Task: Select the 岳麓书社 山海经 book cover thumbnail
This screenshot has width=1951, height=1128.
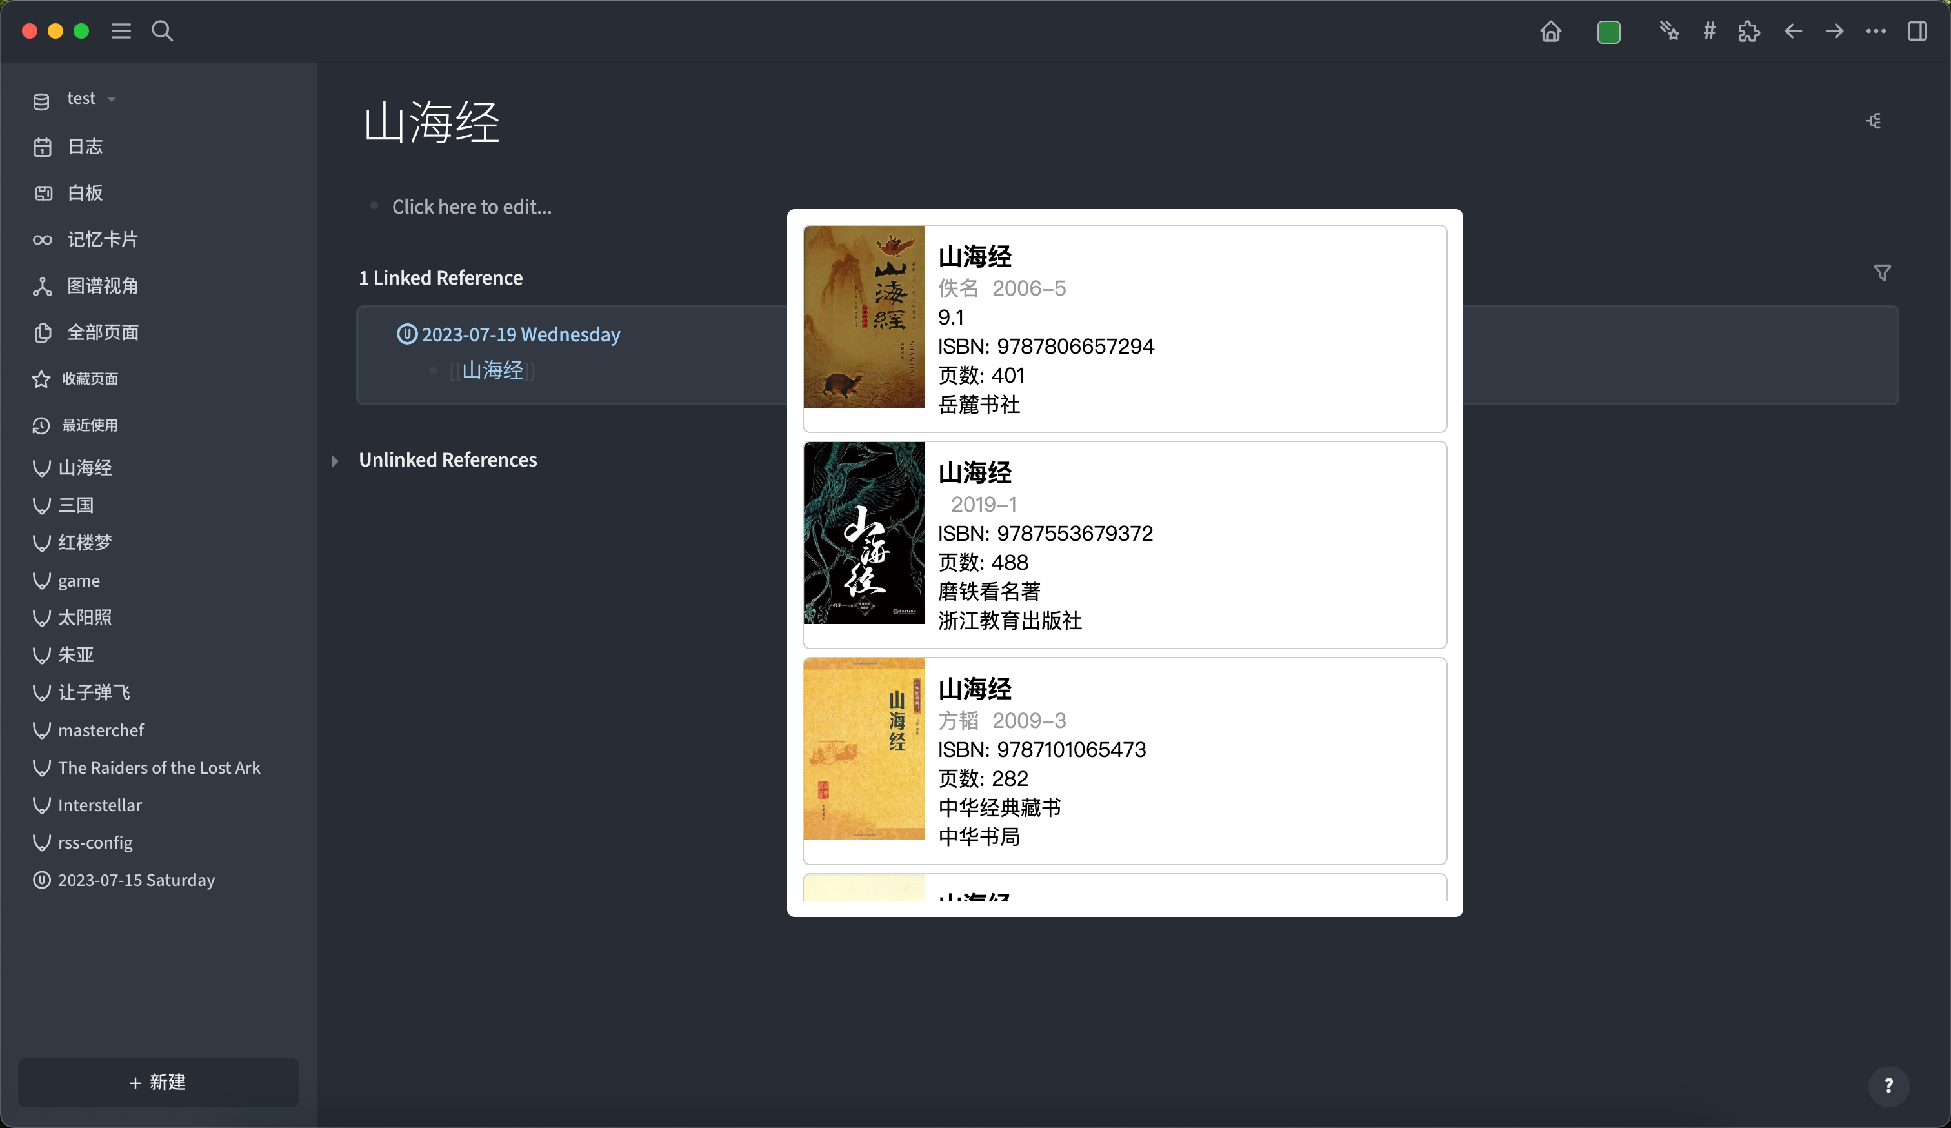Action: (864, 317)
